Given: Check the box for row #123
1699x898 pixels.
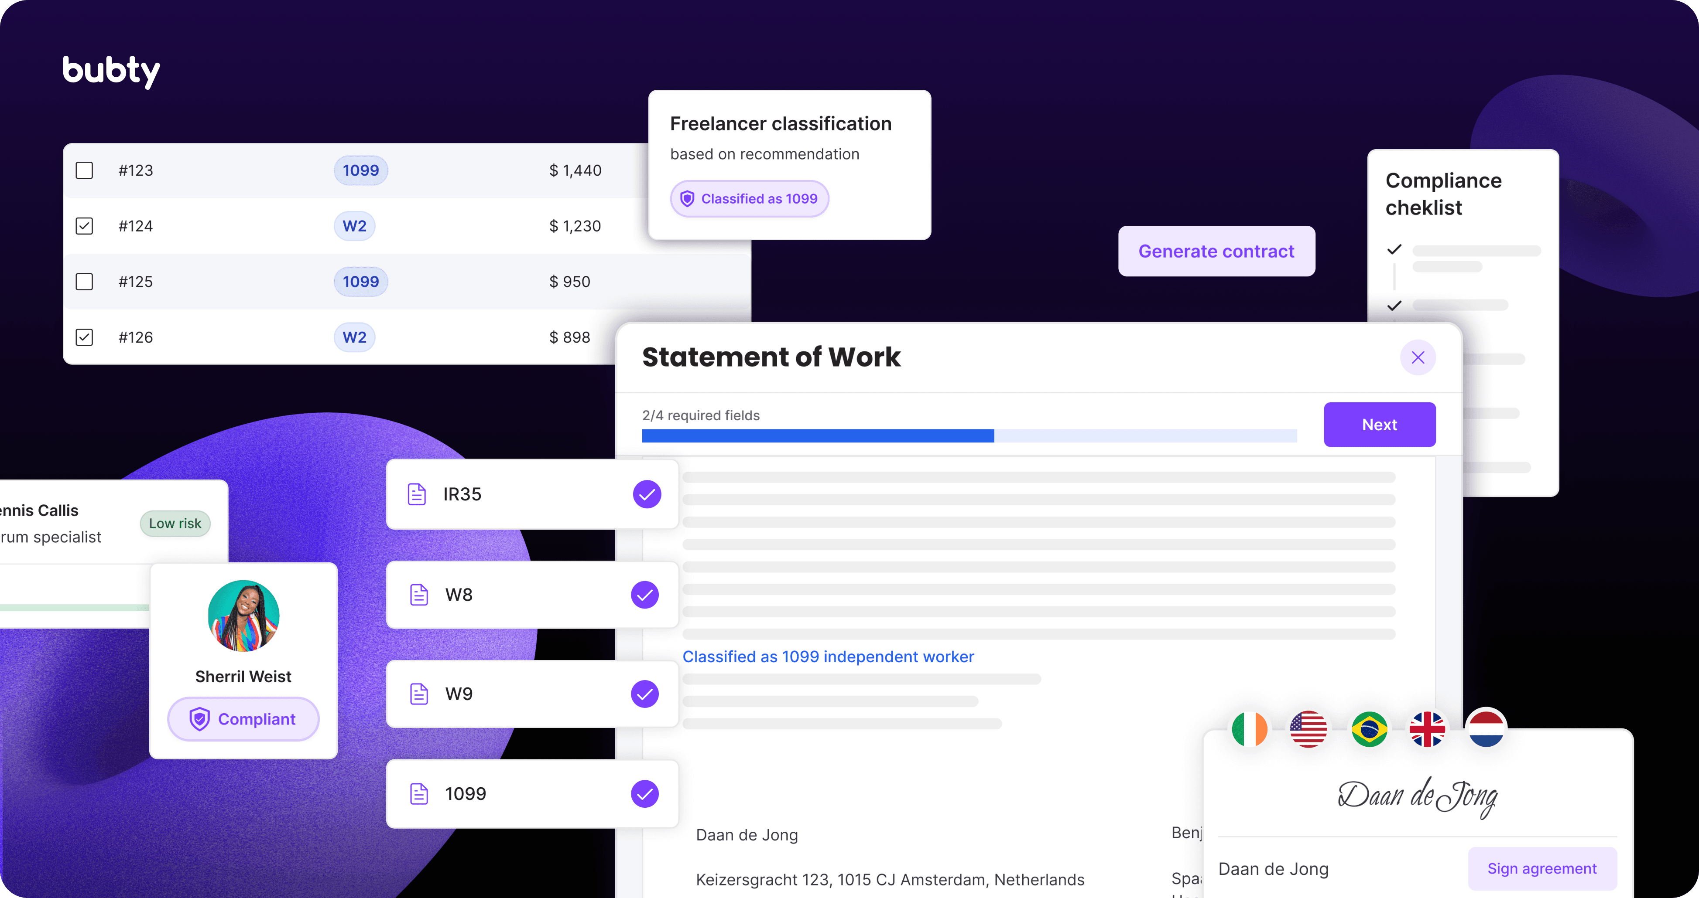Looking at the screenshot, I should pos(84,170).
